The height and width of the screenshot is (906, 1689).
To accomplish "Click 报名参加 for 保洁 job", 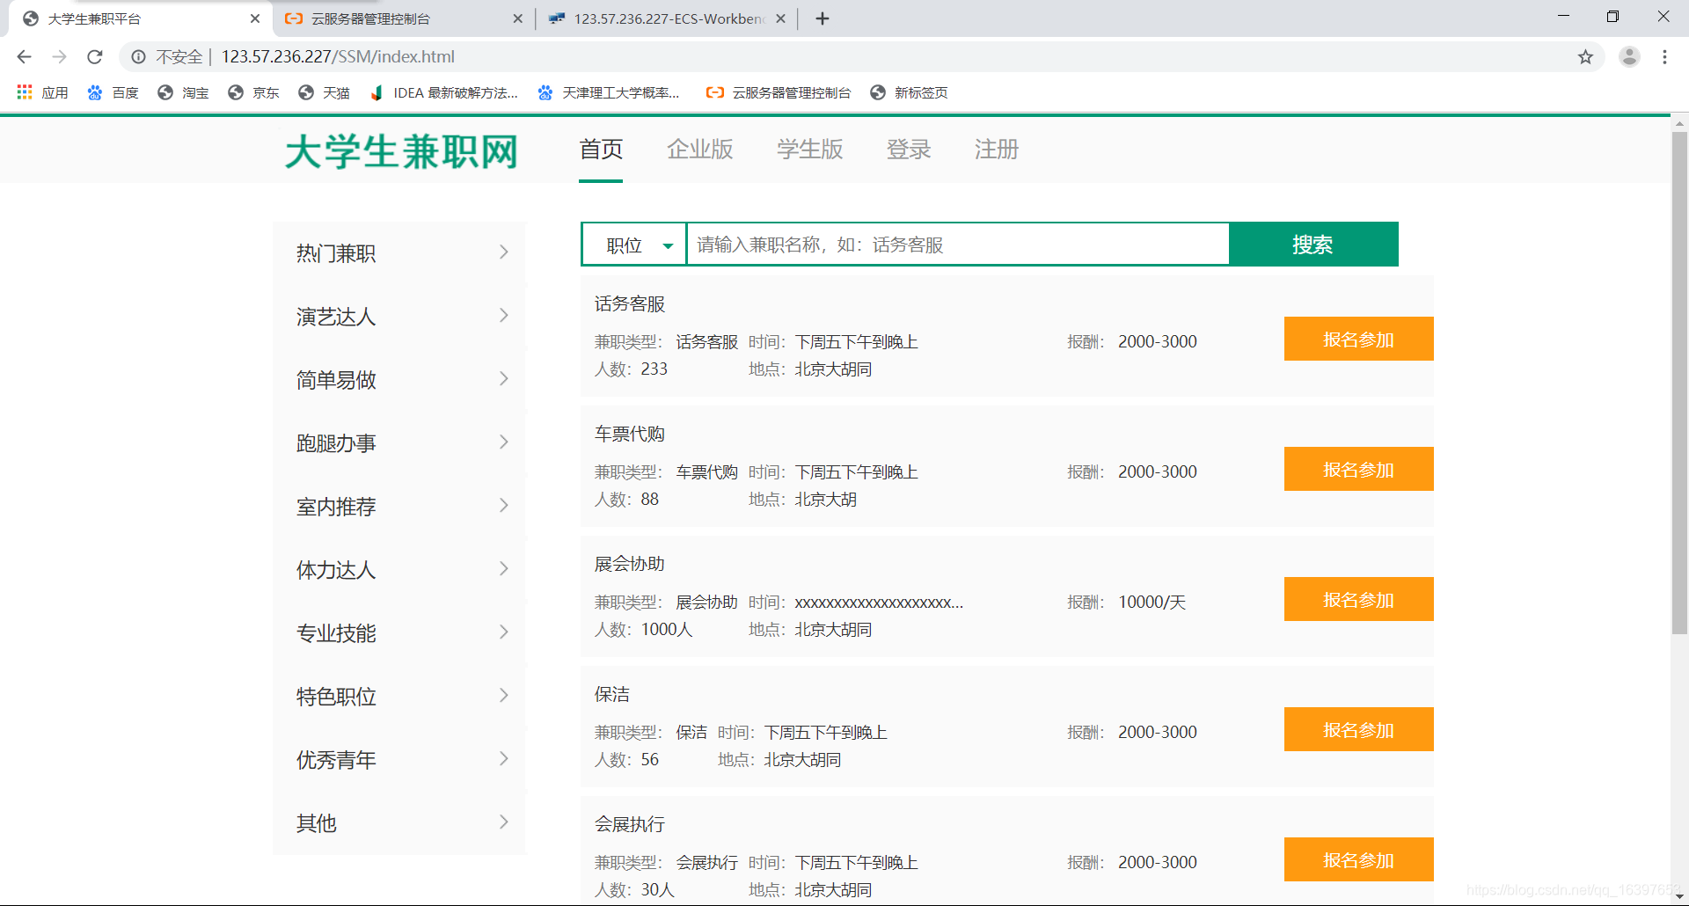I will (1358, 729).
